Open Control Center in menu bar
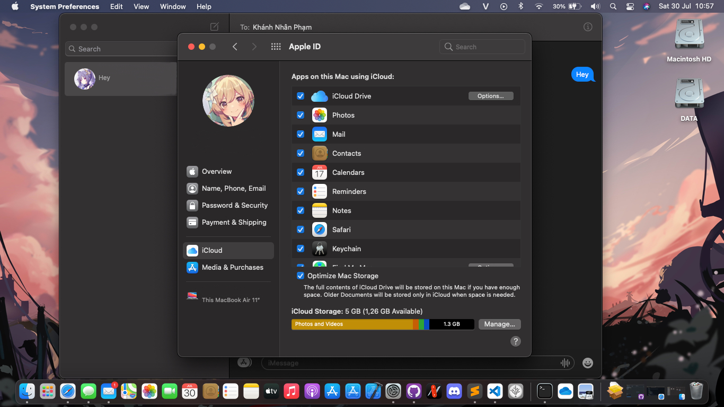This screenshot has width=724, height=407. [630, 6]
